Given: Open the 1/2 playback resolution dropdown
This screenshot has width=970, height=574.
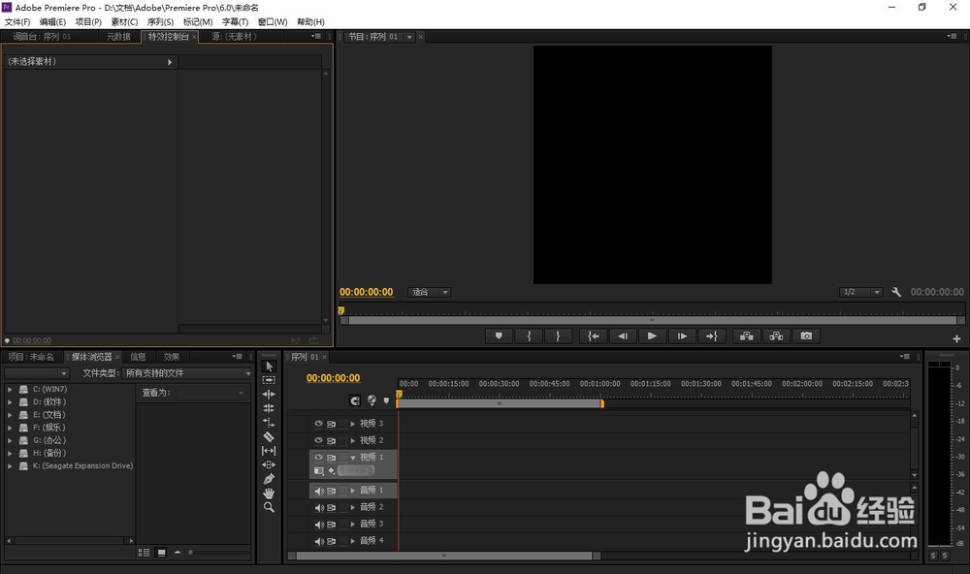Looking at the screenshot, I should click(860, 292).
